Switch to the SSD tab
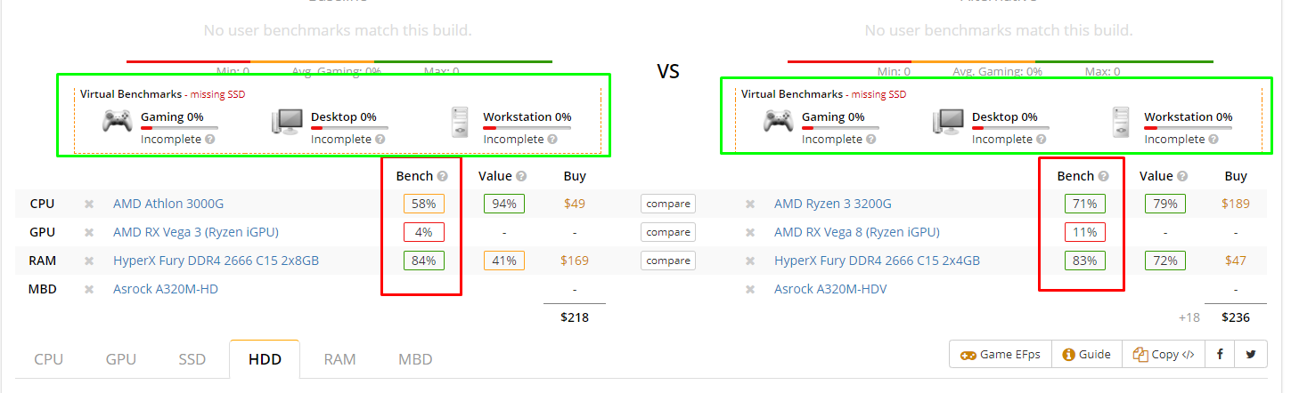Viewport: 1291px width, 393px height. (192, 359)
